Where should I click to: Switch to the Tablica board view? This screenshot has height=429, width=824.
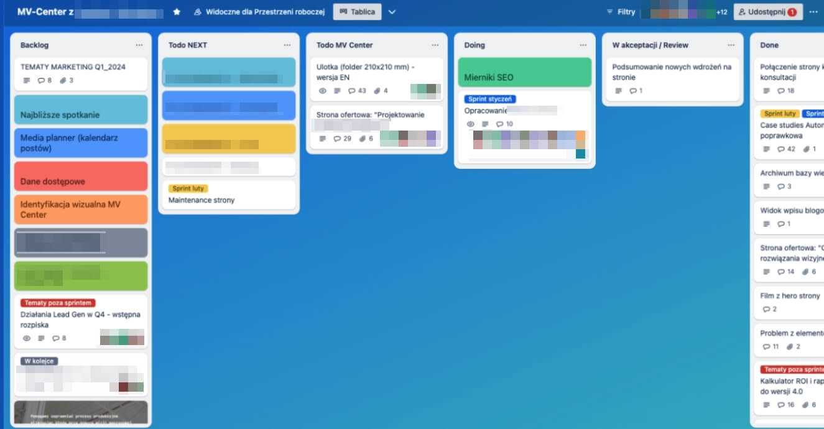point(357,12)
